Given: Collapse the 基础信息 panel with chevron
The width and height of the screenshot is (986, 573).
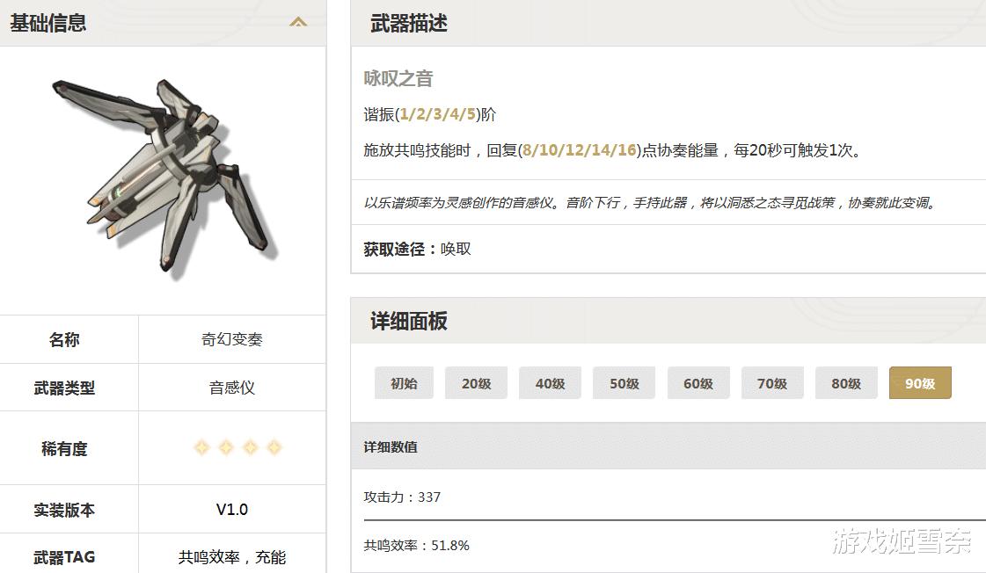Looking at the screenshot, I should tap(298, 23).
